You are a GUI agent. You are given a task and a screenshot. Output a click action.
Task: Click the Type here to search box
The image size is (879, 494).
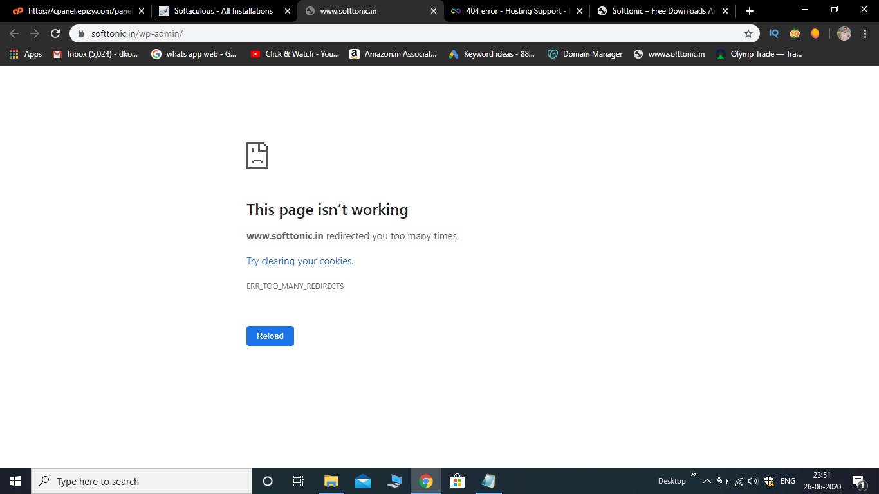point(142,481)
